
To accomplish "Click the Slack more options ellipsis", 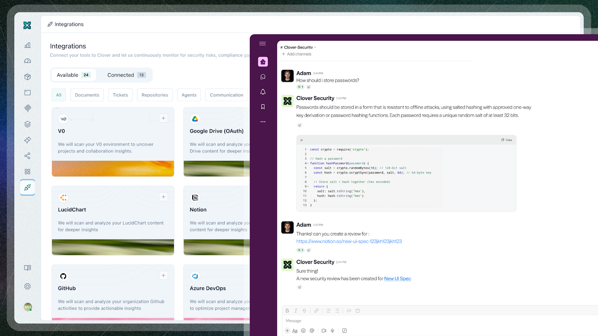I will coord(263,122).
